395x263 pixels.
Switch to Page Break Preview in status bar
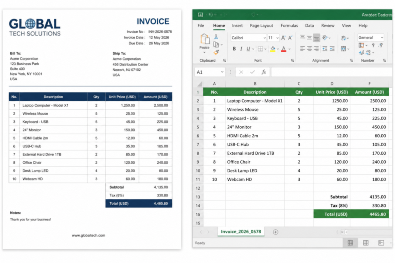point(381,243)
